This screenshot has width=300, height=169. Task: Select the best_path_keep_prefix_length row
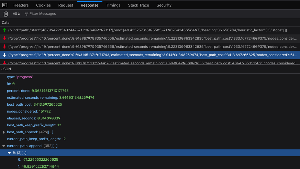[x=150, y=125]
